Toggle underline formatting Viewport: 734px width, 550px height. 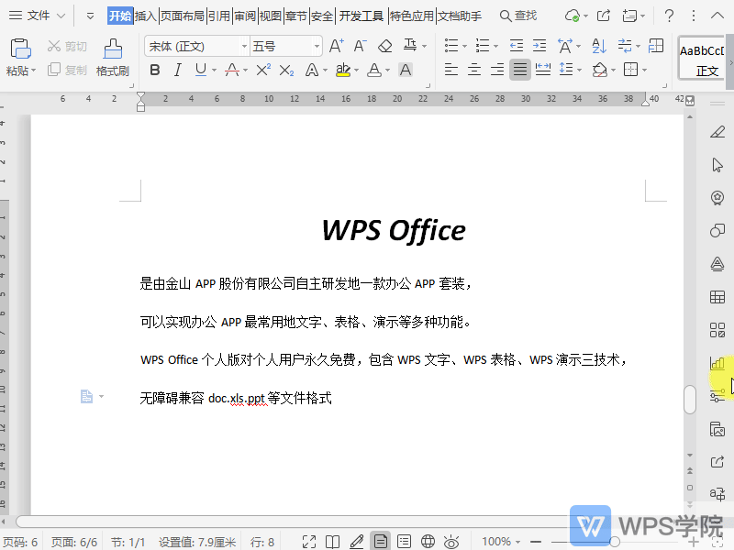(200, 71)
